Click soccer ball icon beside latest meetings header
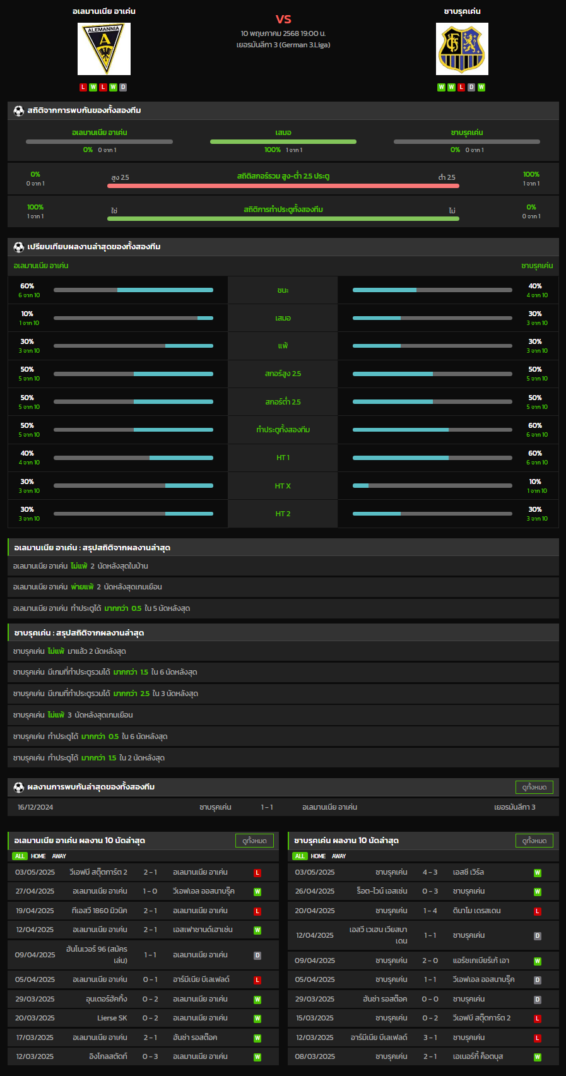The image size is (566, 1076). [x=19, y=787]
